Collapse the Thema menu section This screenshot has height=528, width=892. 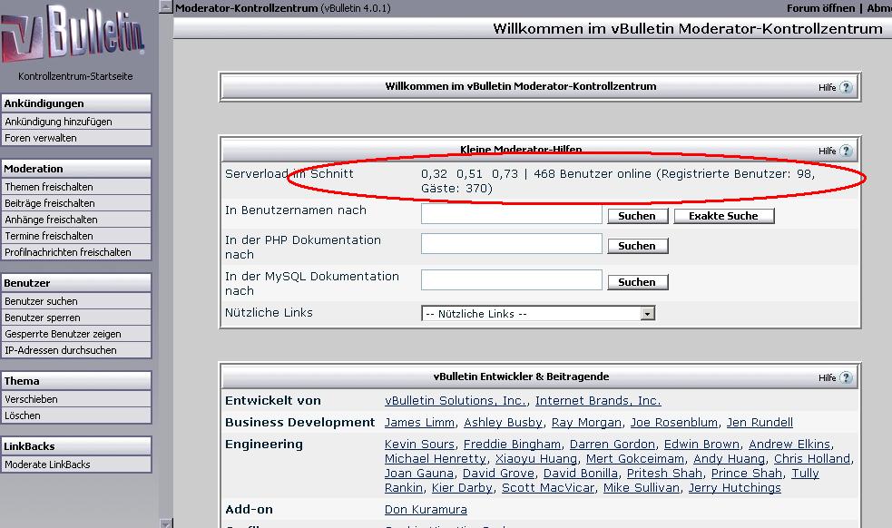pyautogui.click(x=76, y=381)
